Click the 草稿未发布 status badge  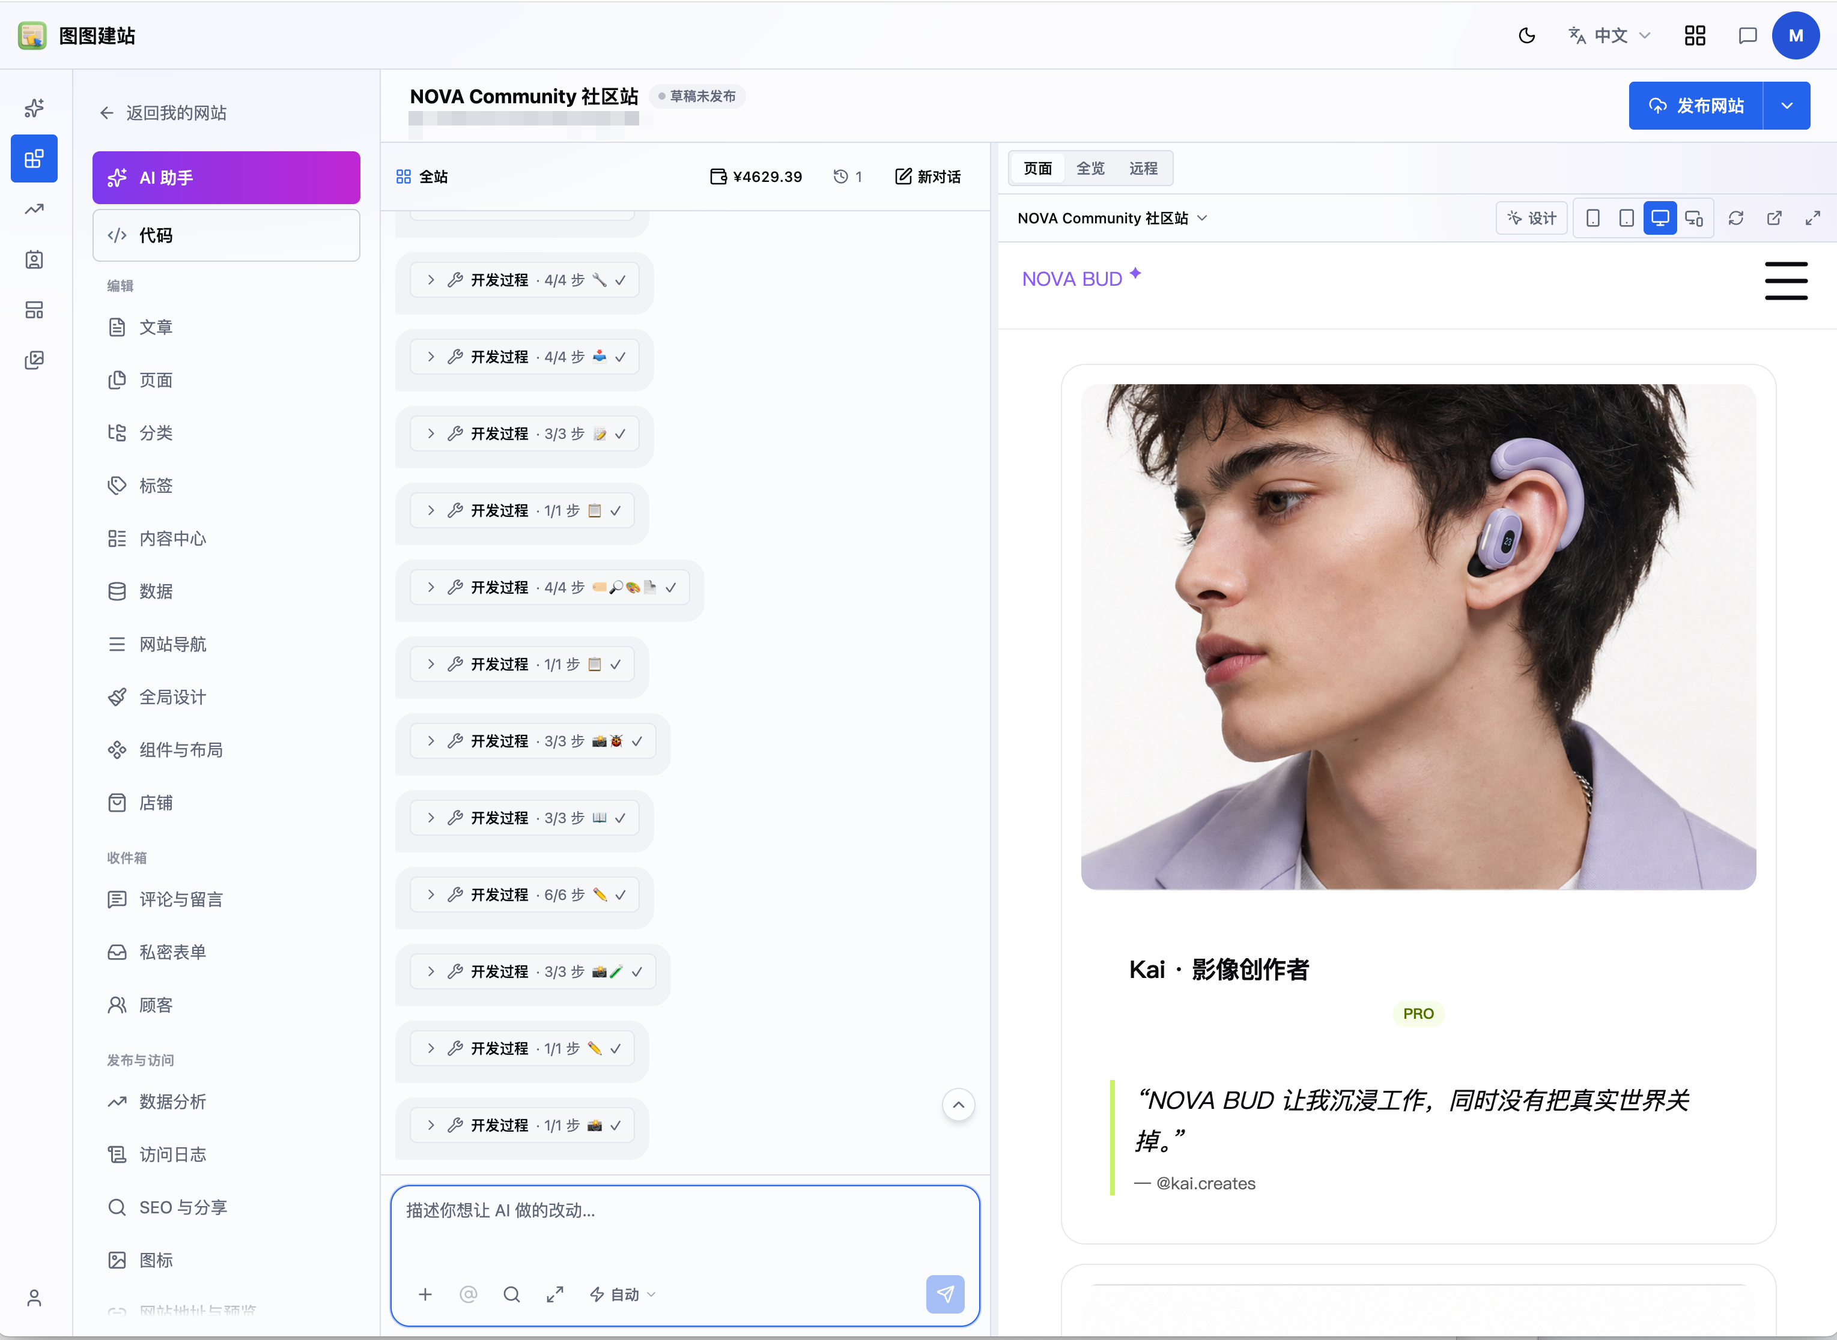click(x=698, y=97)
